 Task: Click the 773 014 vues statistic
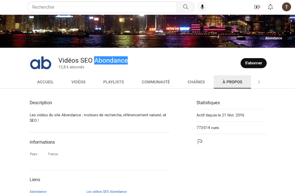pyautogui.click(x=208, y=128)
